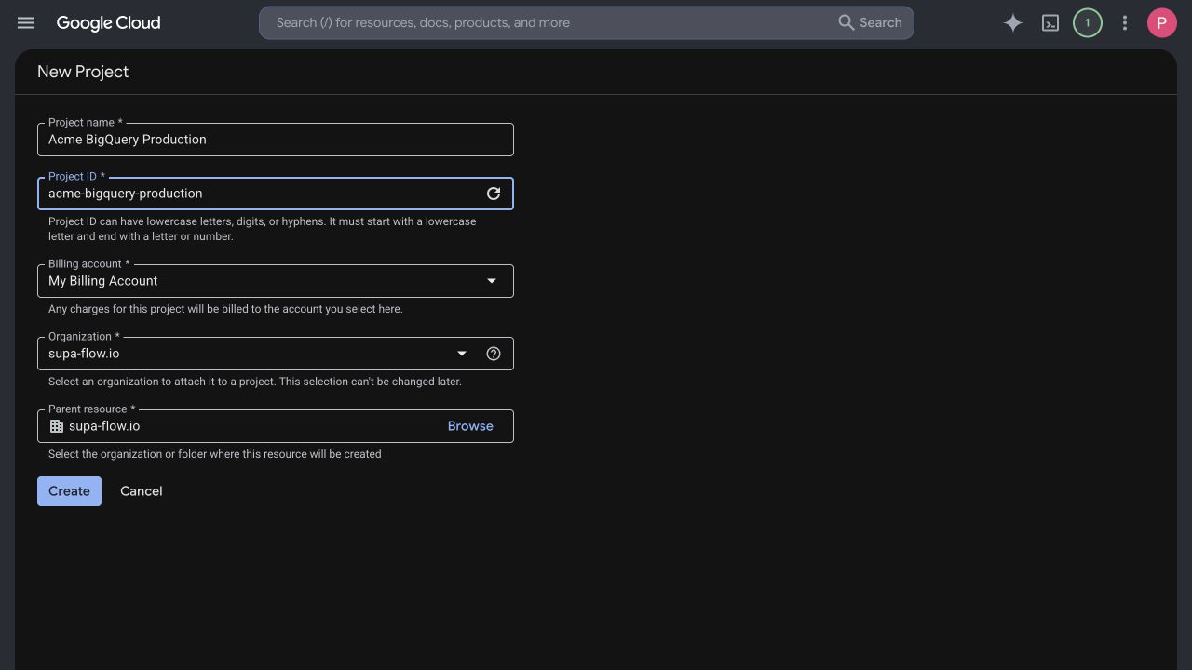Viewport: 1192px width, 670px height.
Task: Click the Project name input field
Action: (x=276, y=140)
